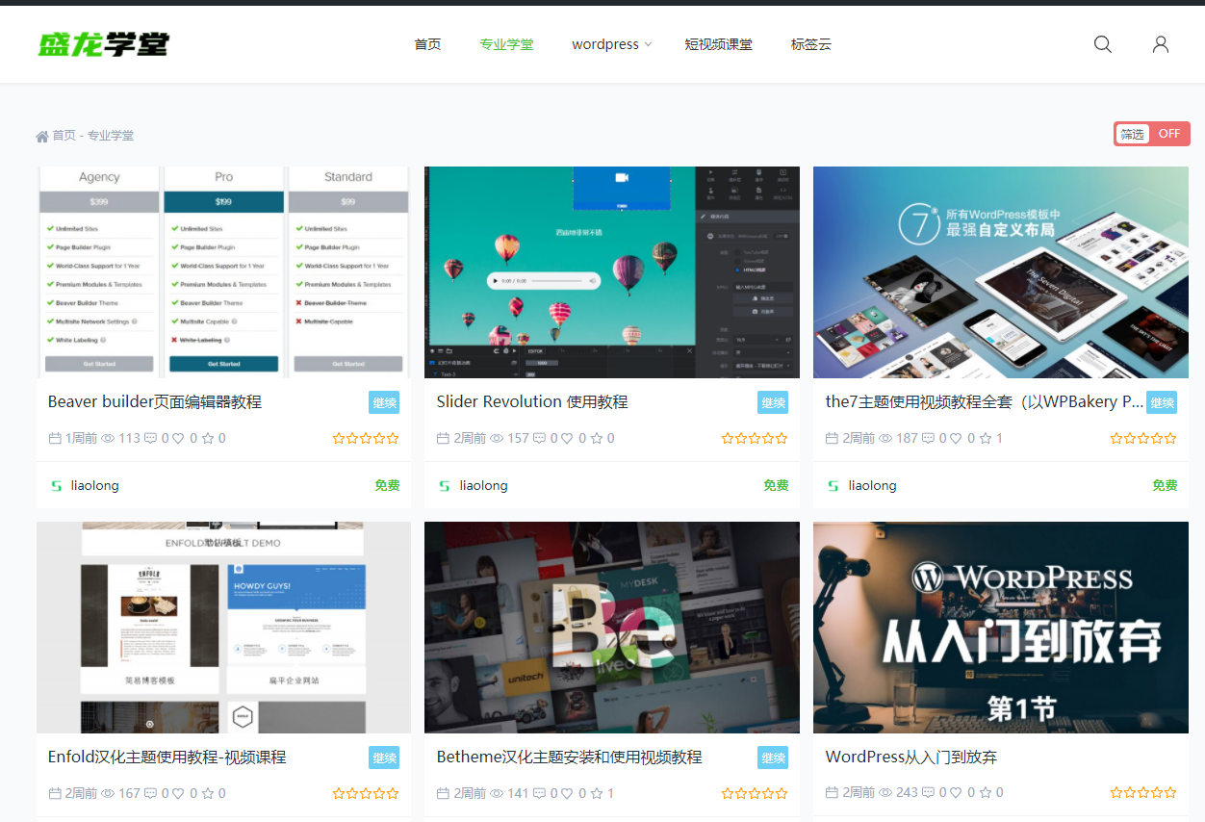Click 免费 label on Beaver builder card

pyautogui.click(x=387, y=486)
